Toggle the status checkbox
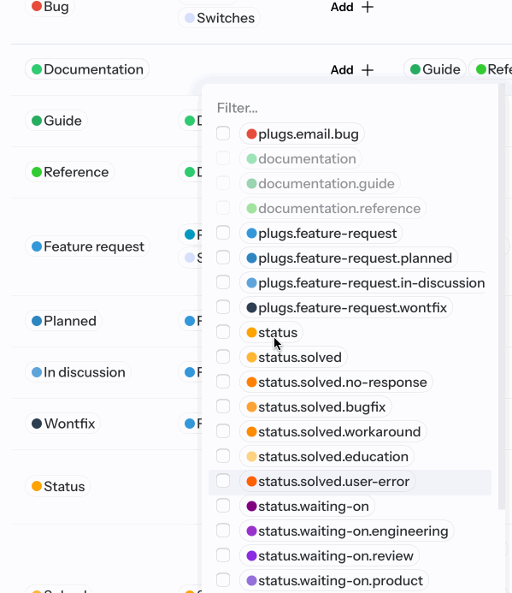The image size is (512, 593). pos(223,332)
